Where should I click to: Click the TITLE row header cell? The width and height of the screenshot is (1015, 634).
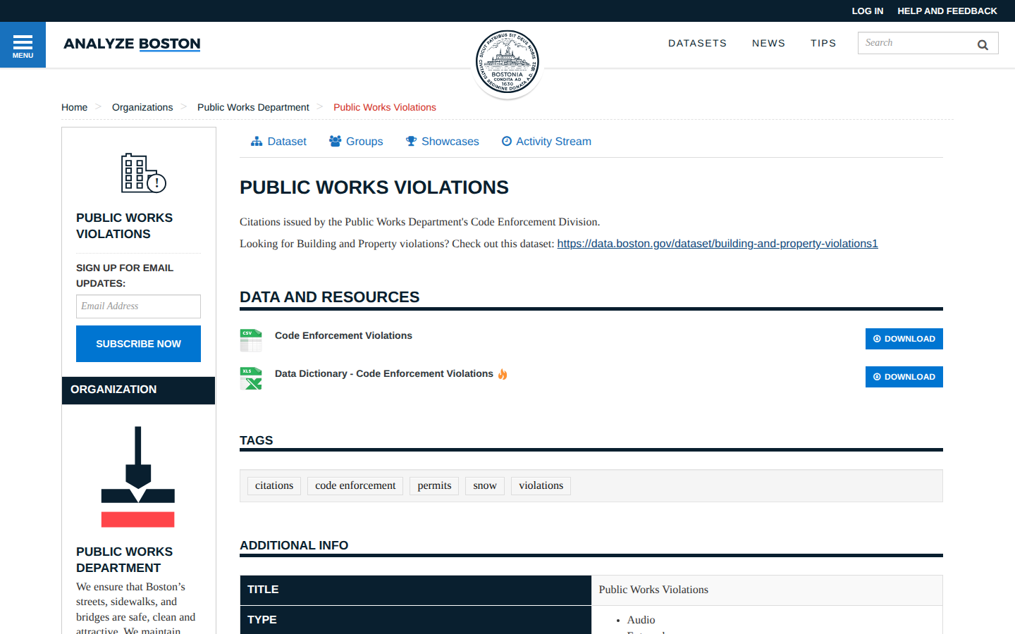pos(416,590)
